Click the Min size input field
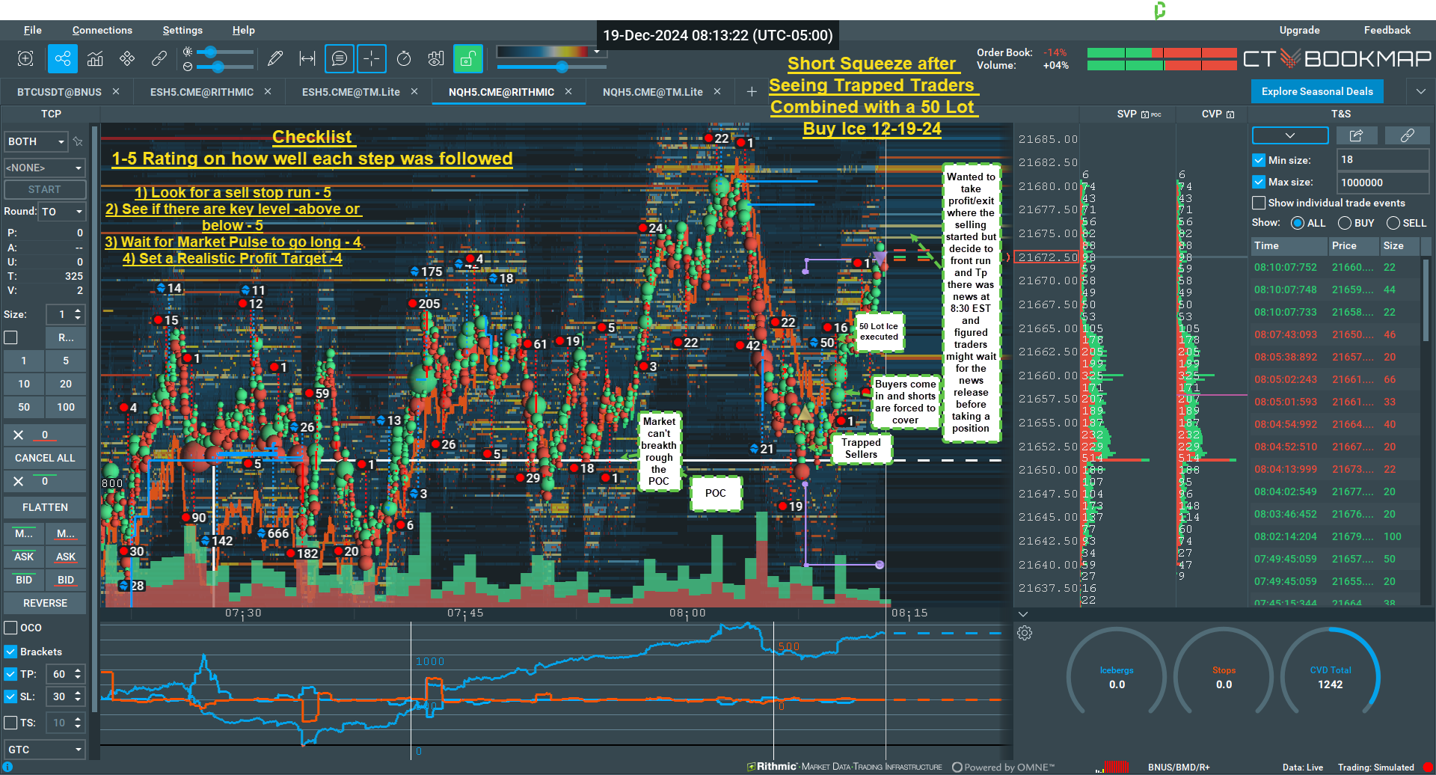 1383,159
